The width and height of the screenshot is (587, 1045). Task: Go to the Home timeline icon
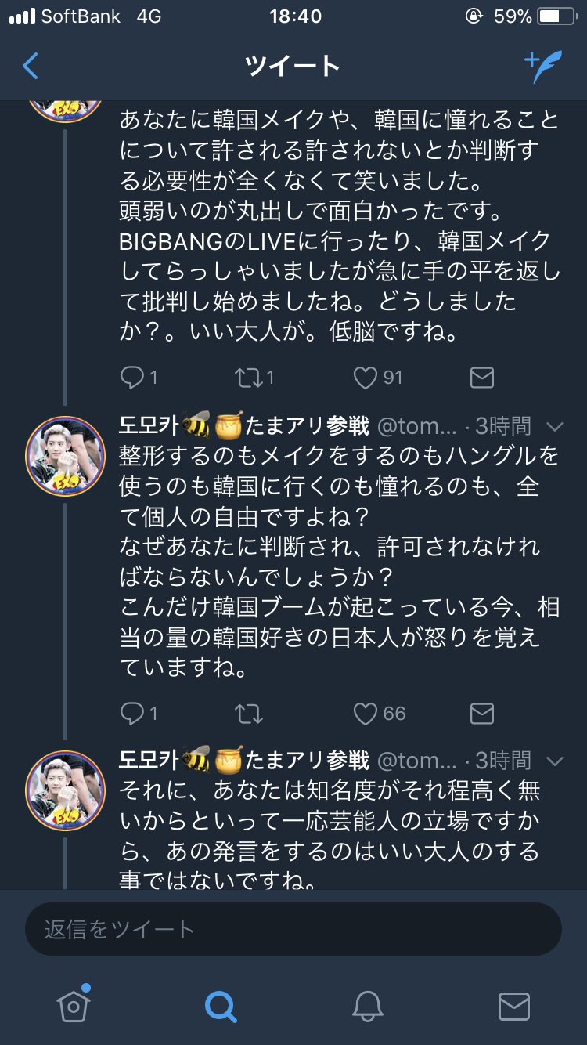pyautogui.click(x=73, y=1009)
